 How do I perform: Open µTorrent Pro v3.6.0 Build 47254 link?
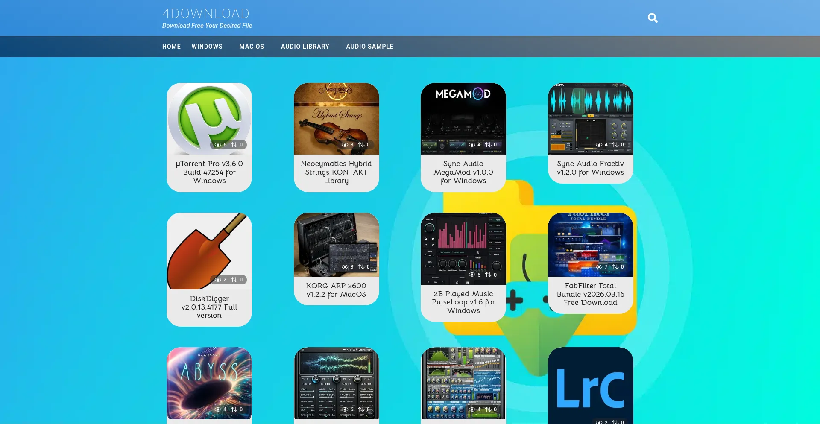pos(209,172)
